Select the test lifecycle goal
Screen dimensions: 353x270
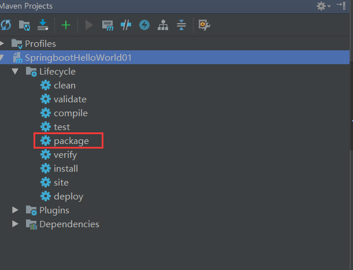tap(62, 127)
